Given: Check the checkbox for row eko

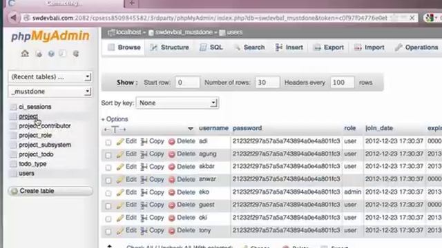Looking at the screenshot, I should [x=108, y=193].
